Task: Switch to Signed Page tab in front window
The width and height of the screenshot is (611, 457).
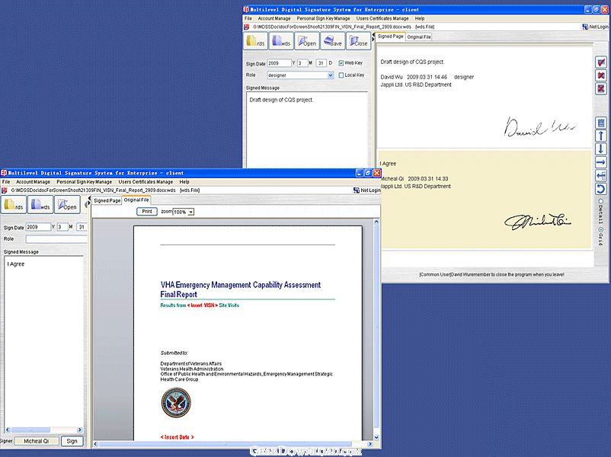Action: [107, 200]
